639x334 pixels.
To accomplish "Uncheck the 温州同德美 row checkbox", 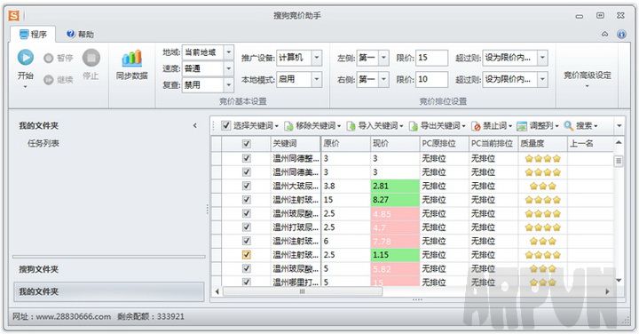I will (x=247, y=172).
